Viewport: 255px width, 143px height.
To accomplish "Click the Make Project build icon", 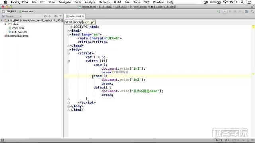I will pyautogui.click(x=219, y=12).
